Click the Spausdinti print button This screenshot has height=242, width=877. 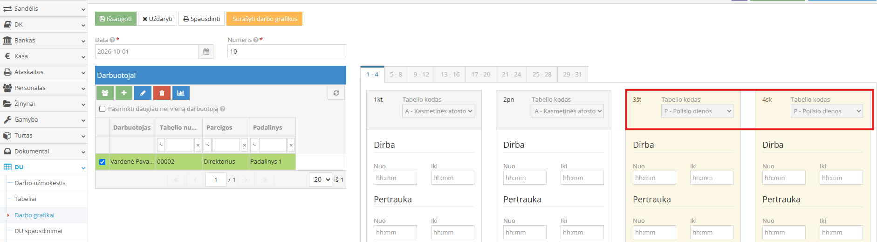pos(201,19)
